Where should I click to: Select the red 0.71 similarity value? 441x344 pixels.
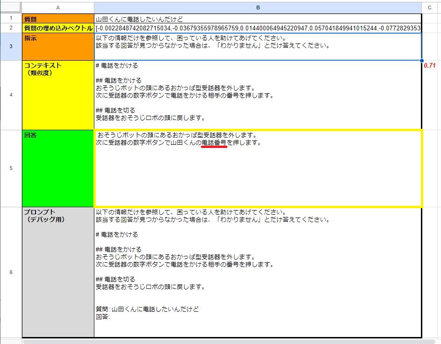pos(429,66)
